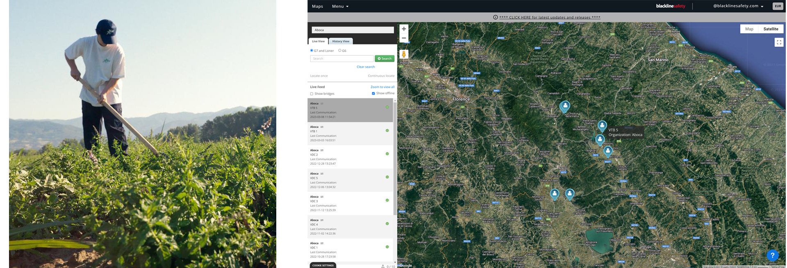Select the G7 and Loner radio button
The height and width of the screenshot is (268, 787).
tap(312, 50)
